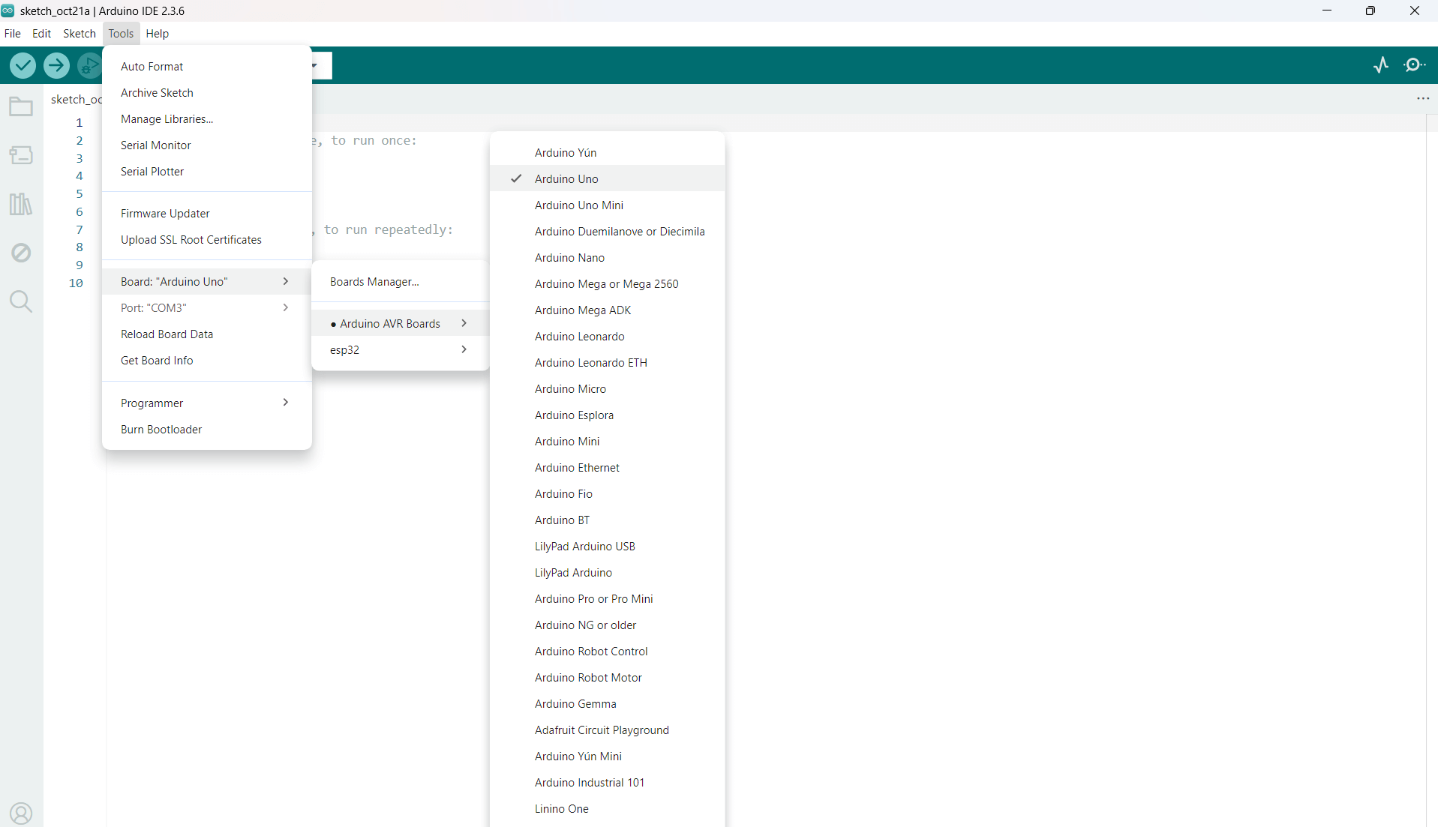Open Library Manager books icon in sidebar
Image resolution: width=1438 pixels, height=827 pixels.
point(21,204)
